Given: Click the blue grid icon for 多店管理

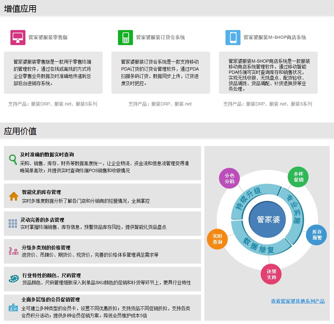Looking at the screenshot, I should pyautogui.click(x=13, y=223).
